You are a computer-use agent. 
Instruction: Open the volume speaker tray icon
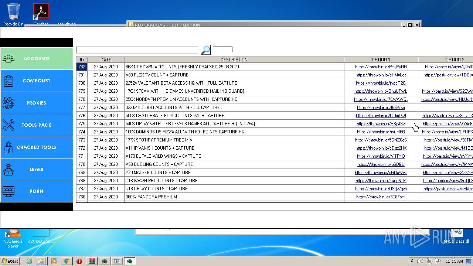[x=420, y=261]
